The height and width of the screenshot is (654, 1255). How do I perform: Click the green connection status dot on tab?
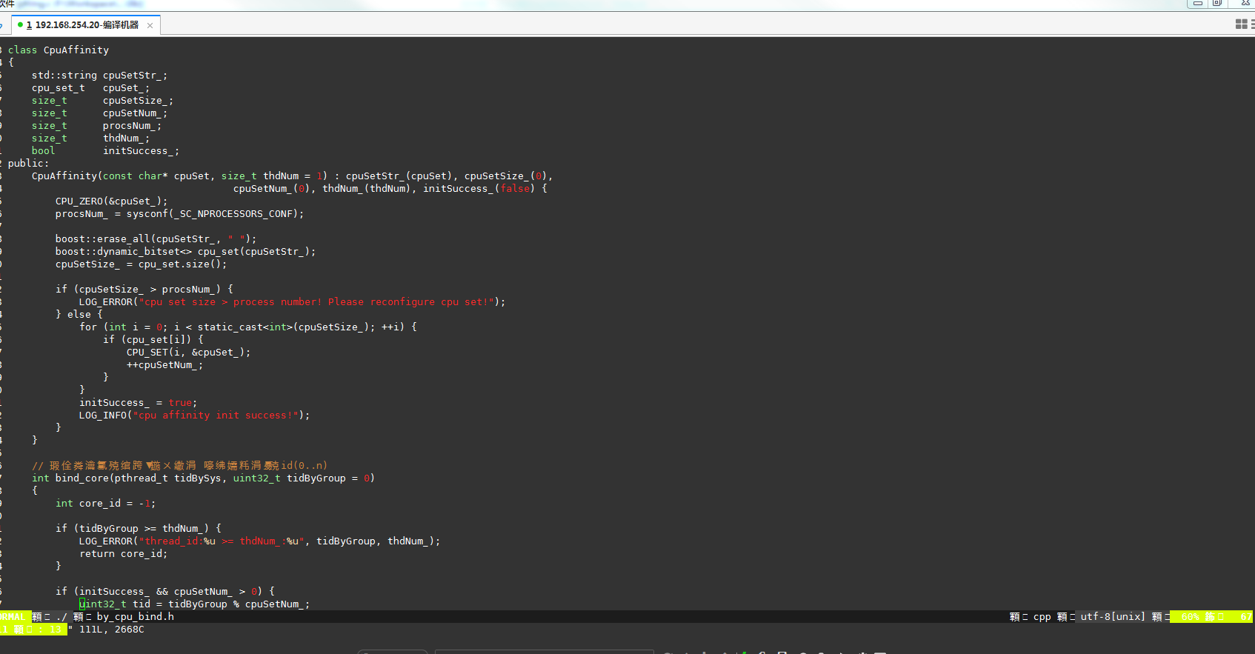click(20, 24)
